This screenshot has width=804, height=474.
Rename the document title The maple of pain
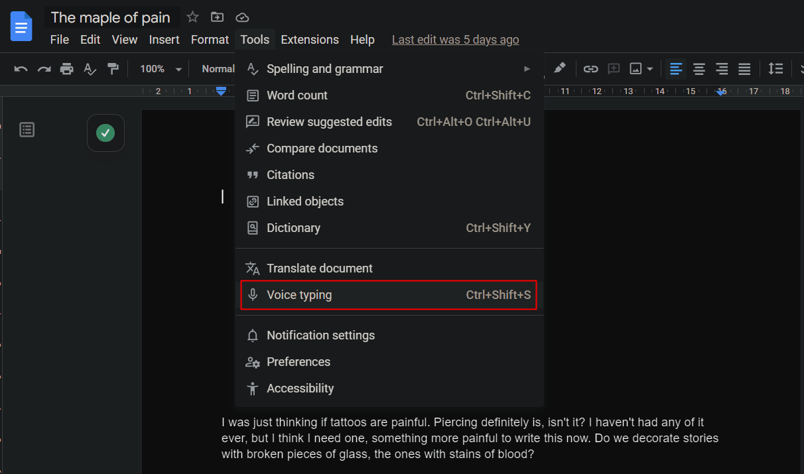coord(111,17)
